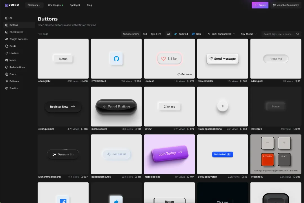Go to the Blog page

click(x=90, y=5)
